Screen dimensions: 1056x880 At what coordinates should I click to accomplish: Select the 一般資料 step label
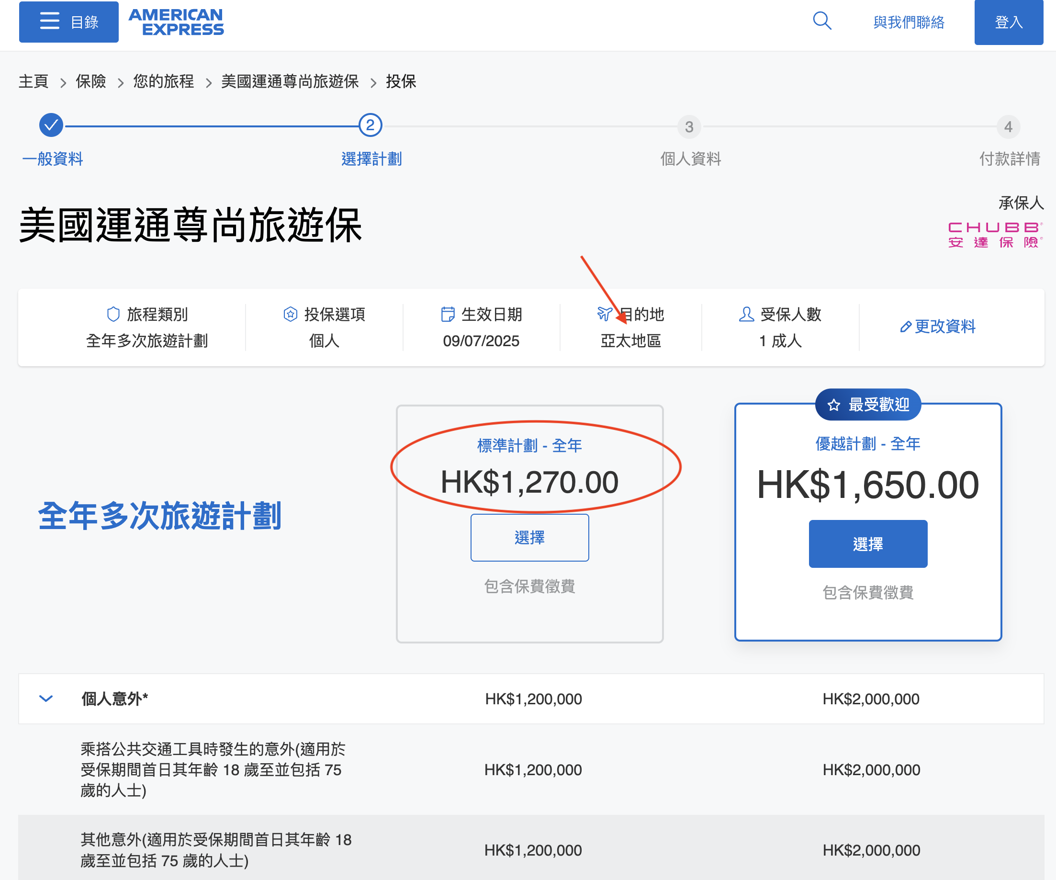53,159
